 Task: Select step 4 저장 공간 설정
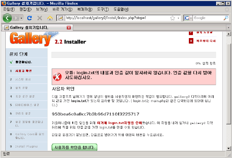coord(25,96)
